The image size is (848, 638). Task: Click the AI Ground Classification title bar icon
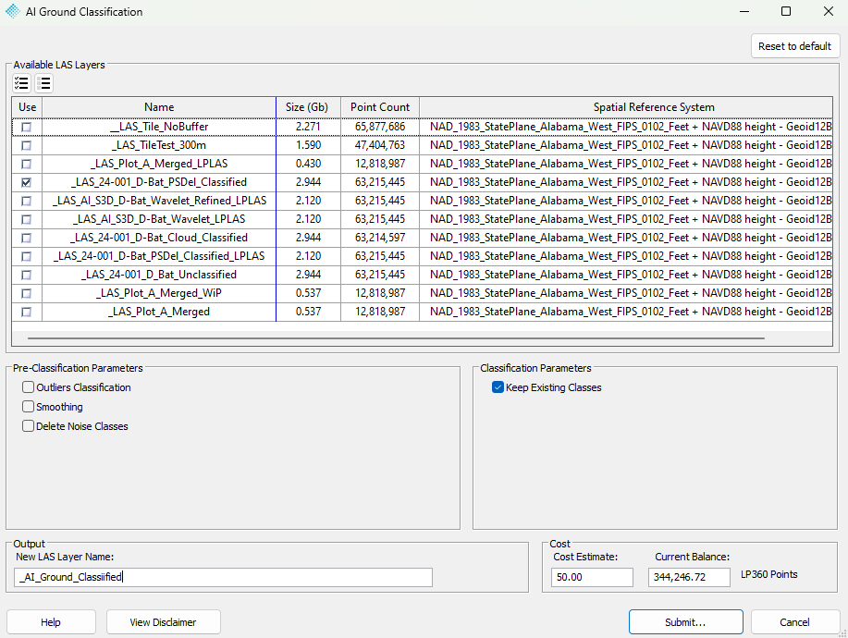[x=12, y=11]
